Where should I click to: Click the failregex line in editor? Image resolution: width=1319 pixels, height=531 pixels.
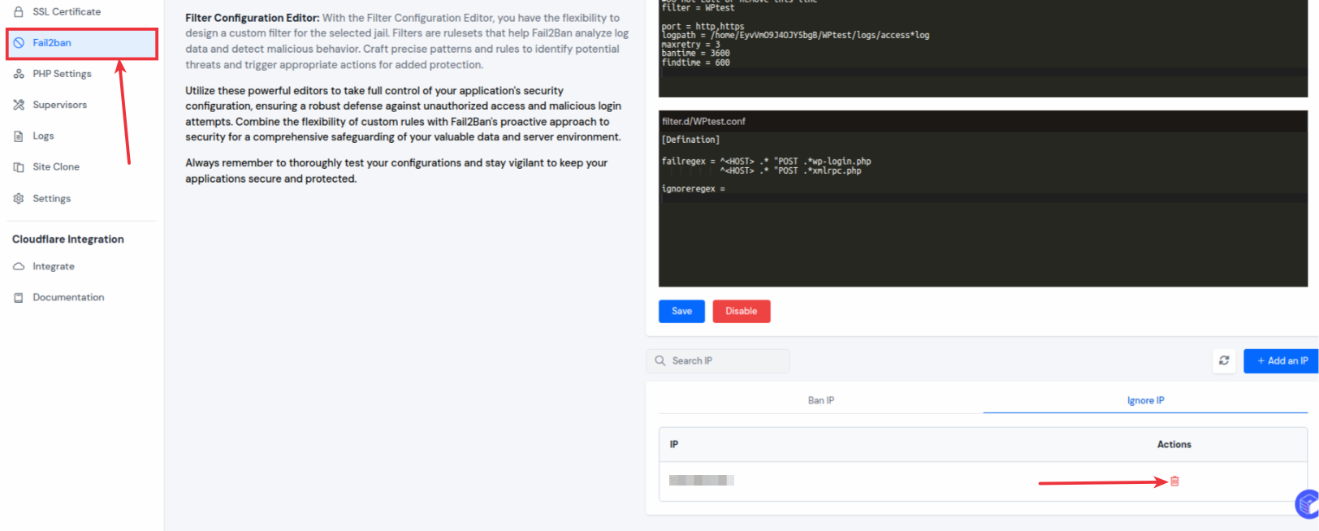click(766, 161)
